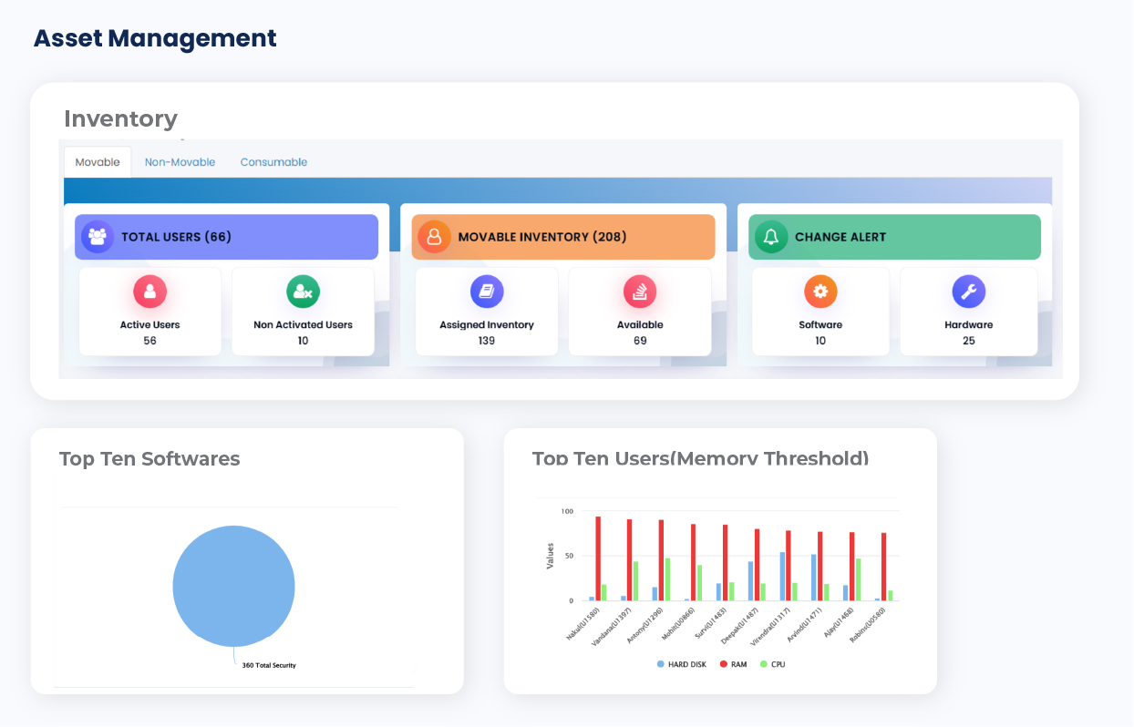Click the Change Alert bell icon
Viewport: 1134px width, 727px height.
pyautogui.click(x=771, y=237)
